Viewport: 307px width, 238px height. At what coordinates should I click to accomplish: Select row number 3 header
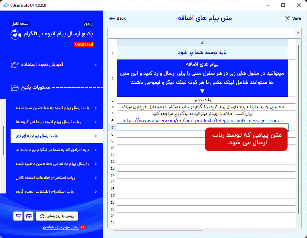click(112, 100)
